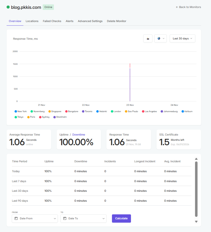The image size is (211, 232).
Task: Click the scrollbar up arrow in table
Action: (196, 159)
